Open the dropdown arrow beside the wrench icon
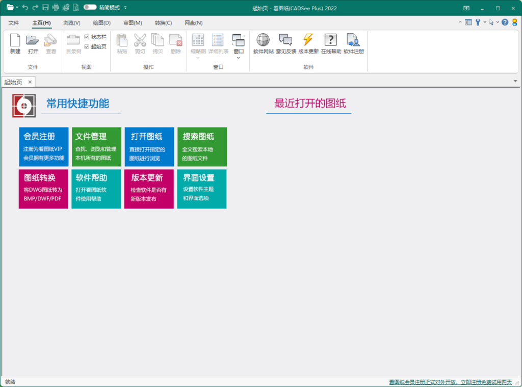This screenshot has height=387, width=522. (x=485, y=22)
